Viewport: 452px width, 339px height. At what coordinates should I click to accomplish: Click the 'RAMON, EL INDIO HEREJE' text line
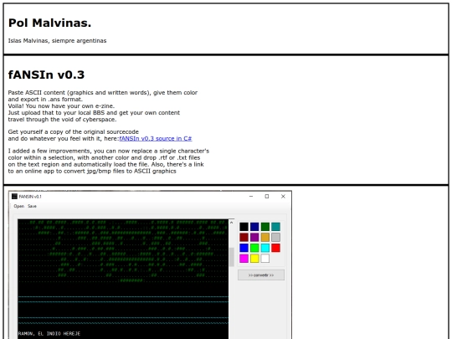pos(49,334)
